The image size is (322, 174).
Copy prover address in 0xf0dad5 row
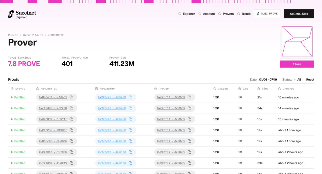(189, 163)
